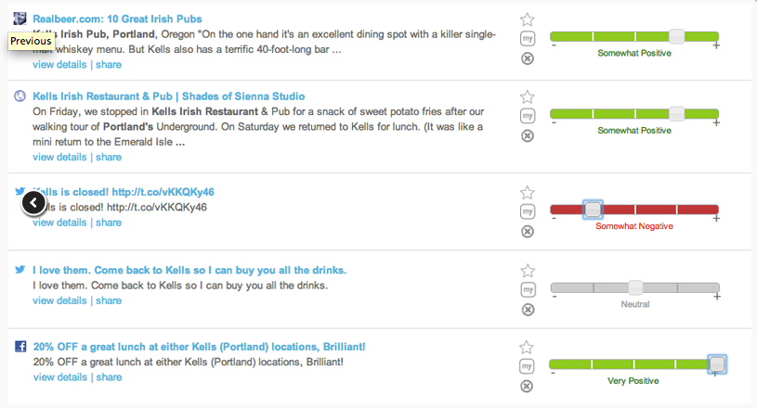Star the 'I love them' tweet result
Viewport: 757px width, 408px height.
(528, 271)
